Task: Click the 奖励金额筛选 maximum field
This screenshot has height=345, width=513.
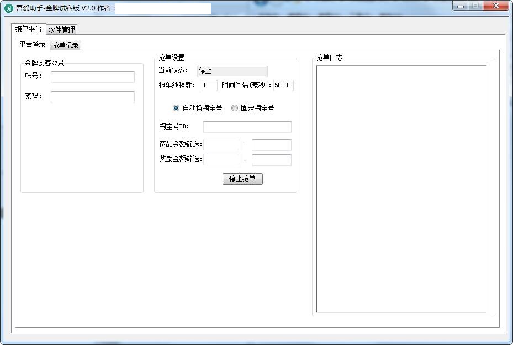Action: [272, 160]
